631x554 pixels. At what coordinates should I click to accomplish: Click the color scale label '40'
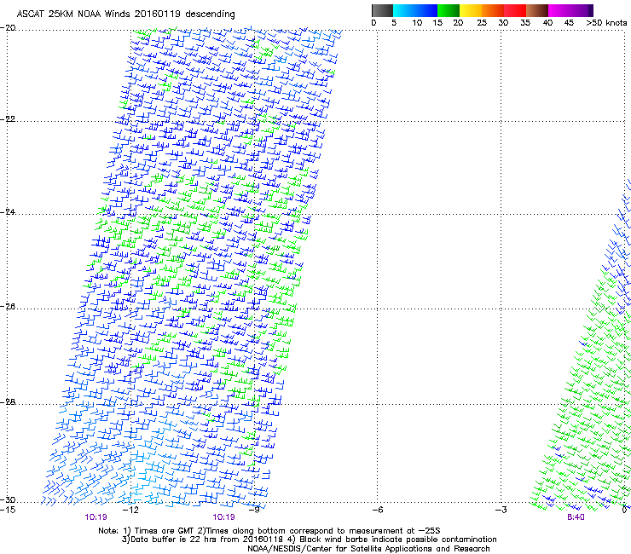[x=547, y=23]
